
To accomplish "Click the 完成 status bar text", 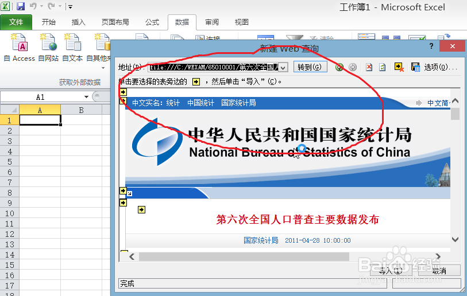I will click(127, 283).
